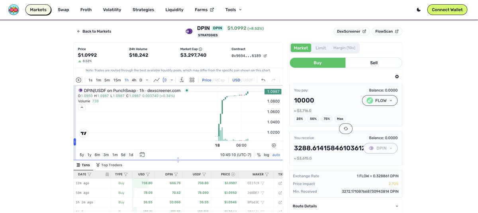Click Connect Wallet button

tap(447, 10)
